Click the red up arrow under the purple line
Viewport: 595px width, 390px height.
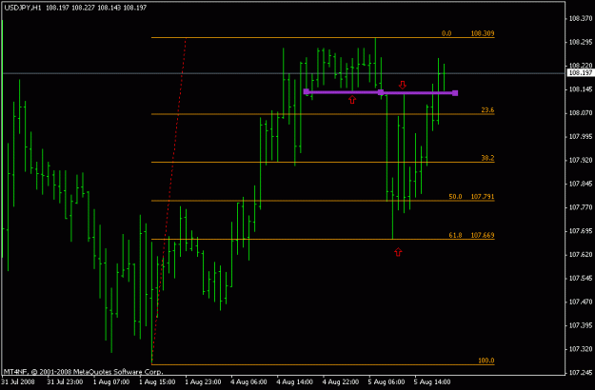point(352,99)
